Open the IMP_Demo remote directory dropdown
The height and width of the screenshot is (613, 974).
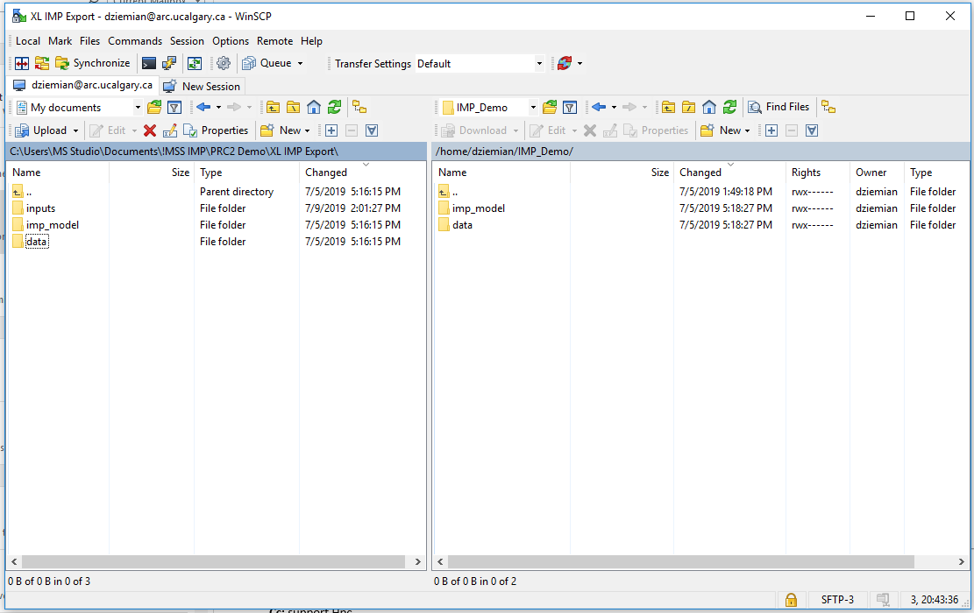point(489,108)
